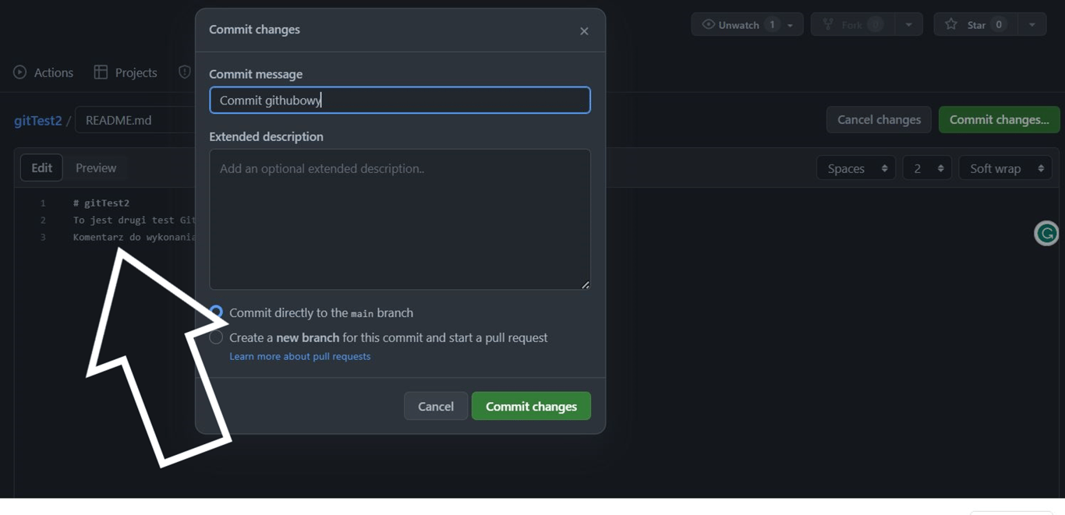Screen dimensions: 1065x515
Task: Open Learn more about pull requests link
Action: tap(299, 356)
